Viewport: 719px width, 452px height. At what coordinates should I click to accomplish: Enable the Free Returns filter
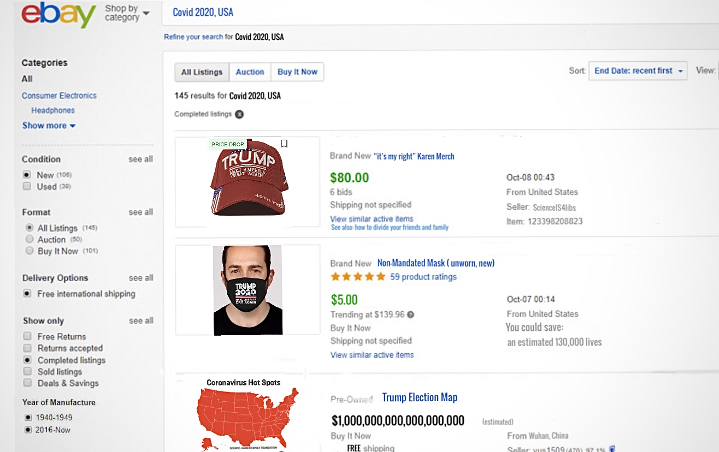27,336
